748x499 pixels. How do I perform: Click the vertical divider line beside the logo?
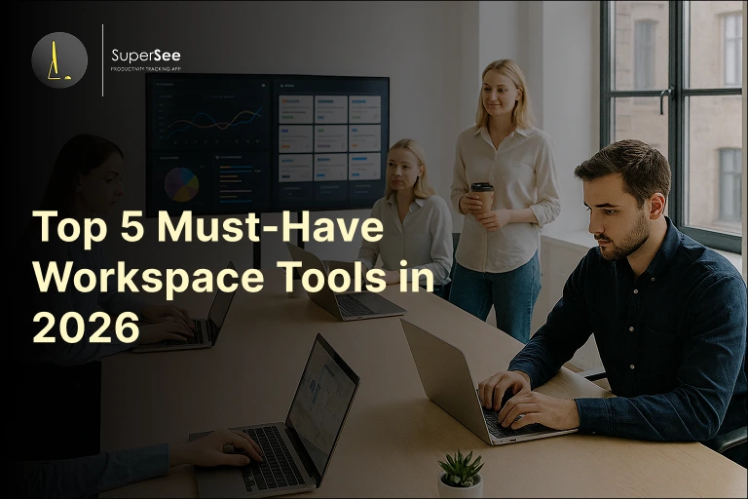tap(102, 60)
